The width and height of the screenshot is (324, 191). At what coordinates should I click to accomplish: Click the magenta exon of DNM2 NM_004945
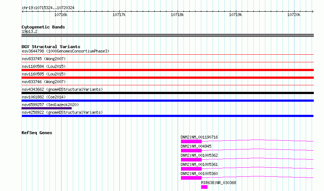(191, 151)
